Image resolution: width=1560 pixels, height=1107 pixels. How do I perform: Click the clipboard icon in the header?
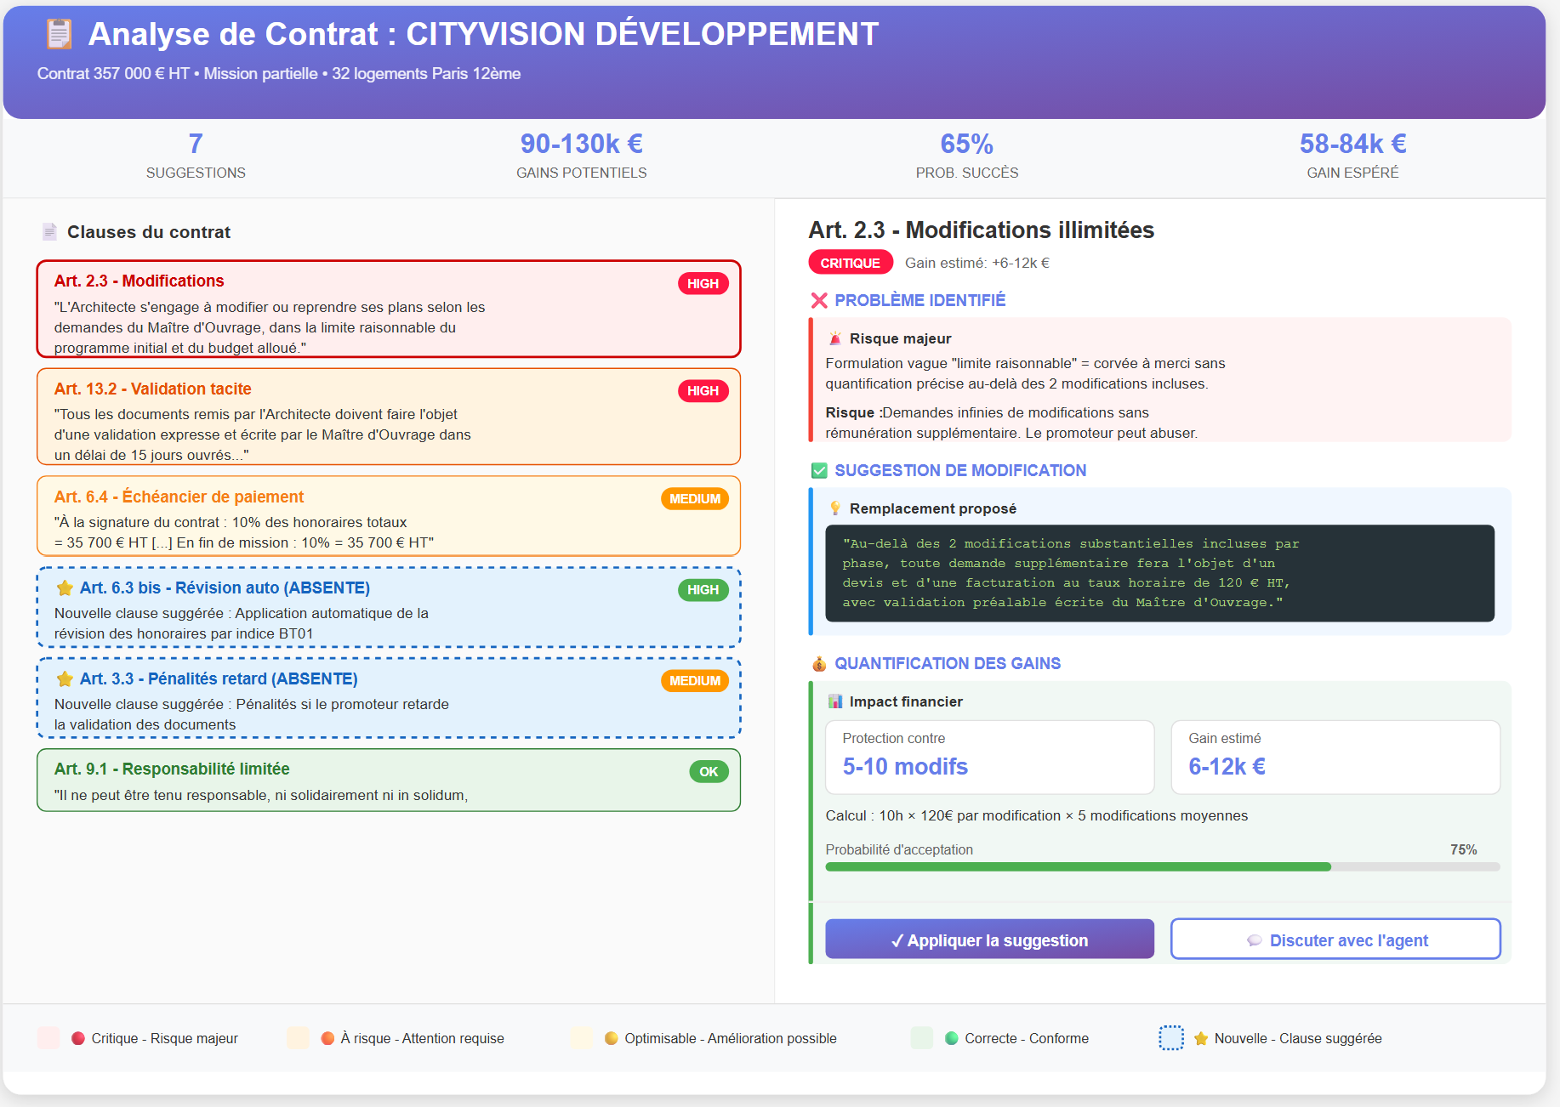click(x=57, y=33)
